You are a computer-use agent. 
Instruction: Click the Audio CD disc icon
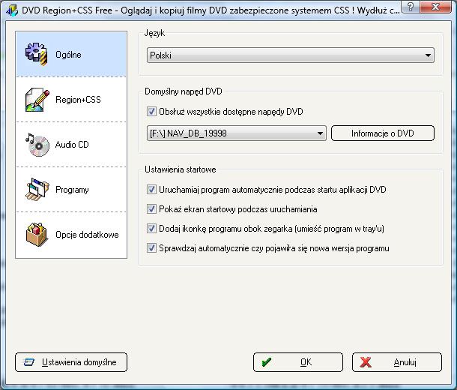(37, 145)
